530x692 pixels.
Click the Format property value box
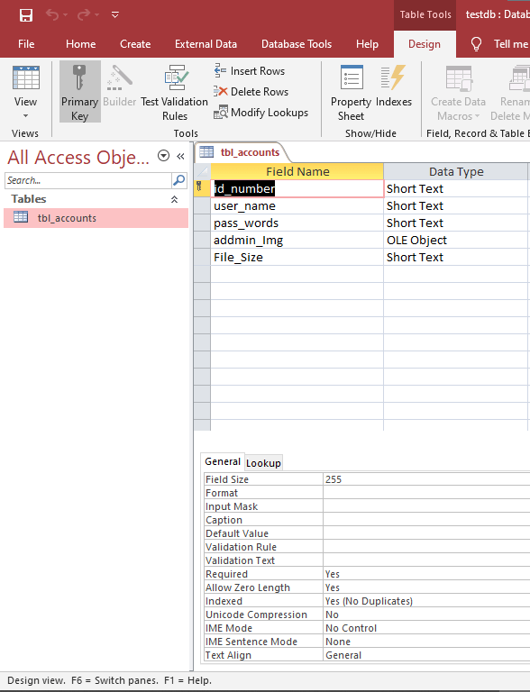(x=426, y=493)
